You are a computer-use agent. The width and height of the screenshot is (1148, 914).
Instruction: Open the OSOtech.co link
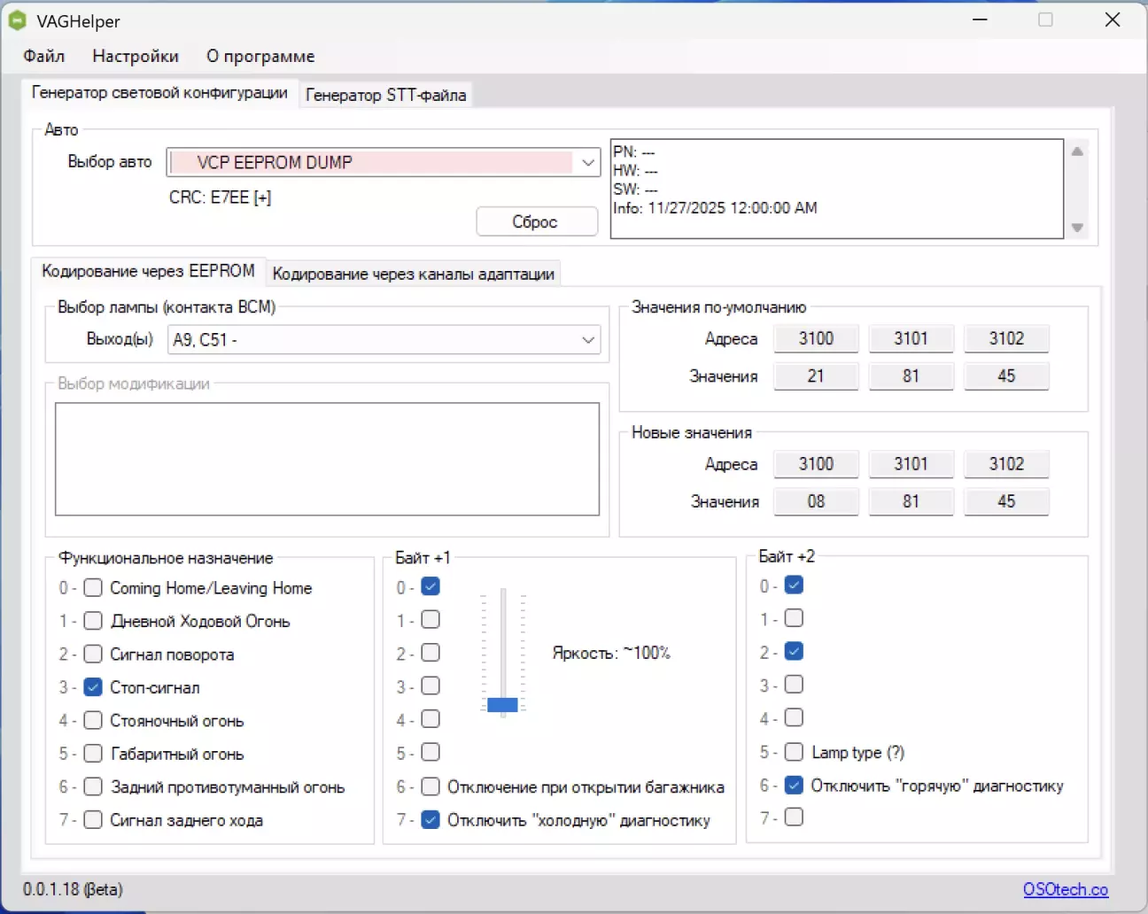click(1065, 889)
